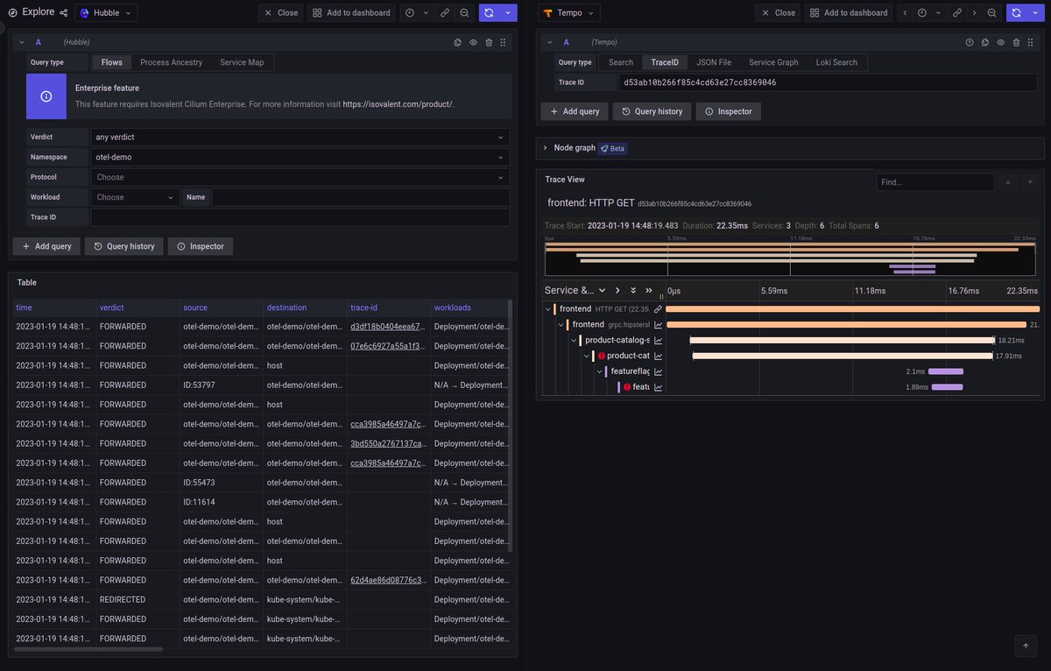Screen dimensions: 1051x671
Task: Select the Process Ancestry query type
Action: (x=171, y=62)
